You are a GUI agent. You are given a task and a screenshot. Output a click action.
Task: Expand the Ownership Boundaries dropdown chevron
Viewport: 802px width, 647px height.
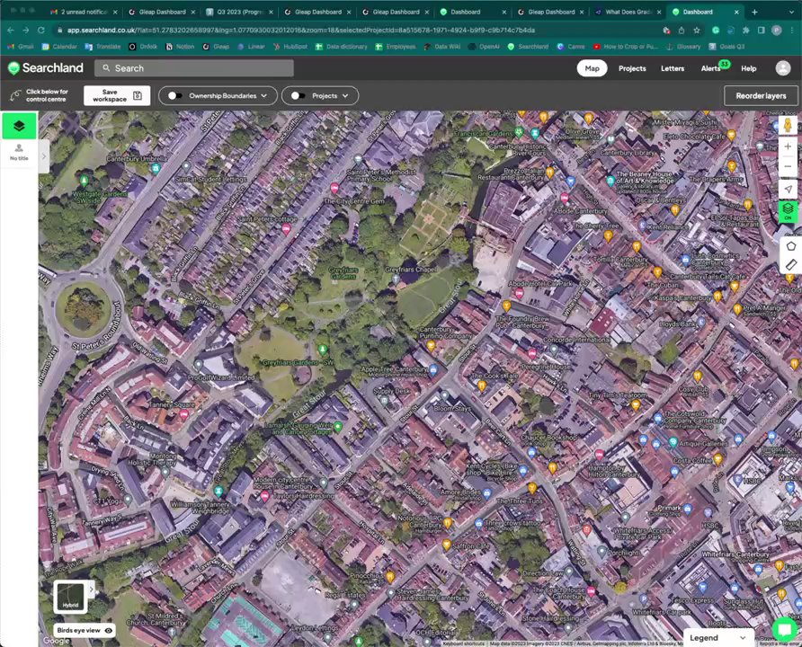(263, 95)
